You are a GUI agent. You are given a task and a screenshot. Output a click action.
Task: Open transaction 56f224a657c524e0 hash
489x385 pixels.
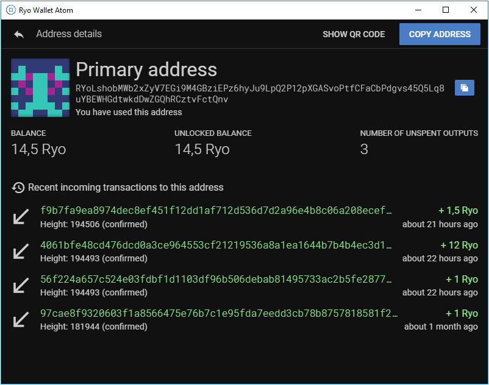point(216,279)
